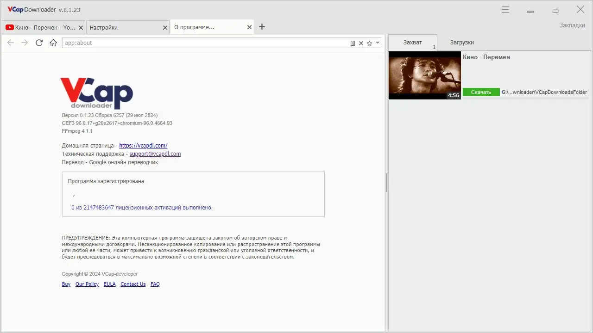Image resolution: width=593 pixels, height=333 pixels.
Task: Click the Кино - Перемен video thumbnail
Action: pyautogui.click(x=424, y=75)
